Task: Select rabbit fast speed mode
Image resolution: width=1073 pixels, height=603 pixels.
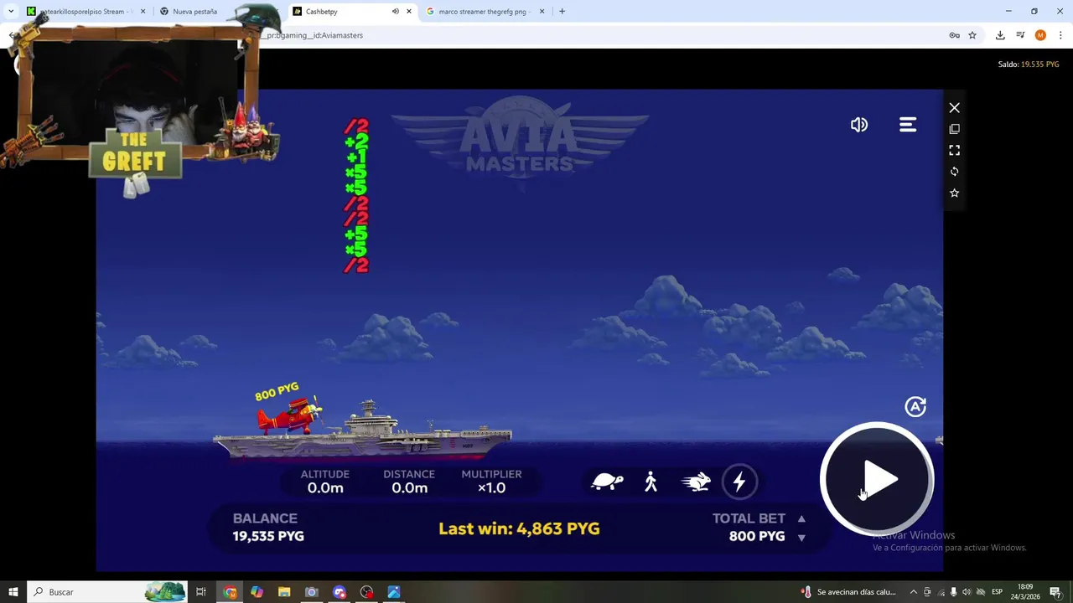Action: [x=696, y=482]
